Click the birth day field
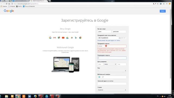Viewport: 174px width, 98px height. [100, 64]
